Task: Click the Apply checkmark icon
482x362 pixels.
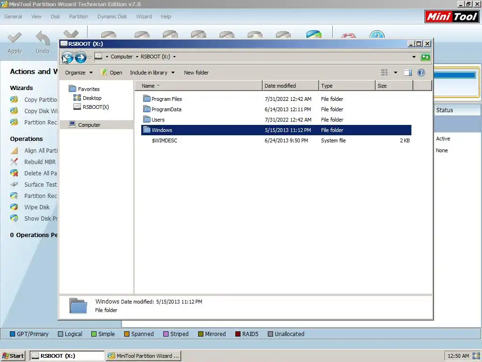Action: point(15,38)
